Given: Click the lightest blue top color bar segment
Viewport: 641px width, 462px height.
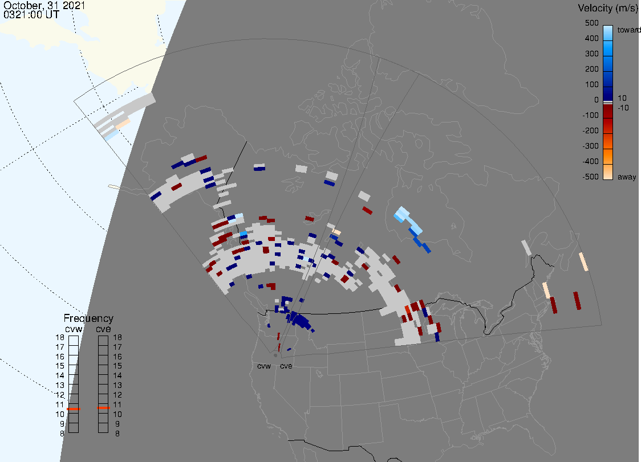Looking at the screenshot, I should [608, 32].
